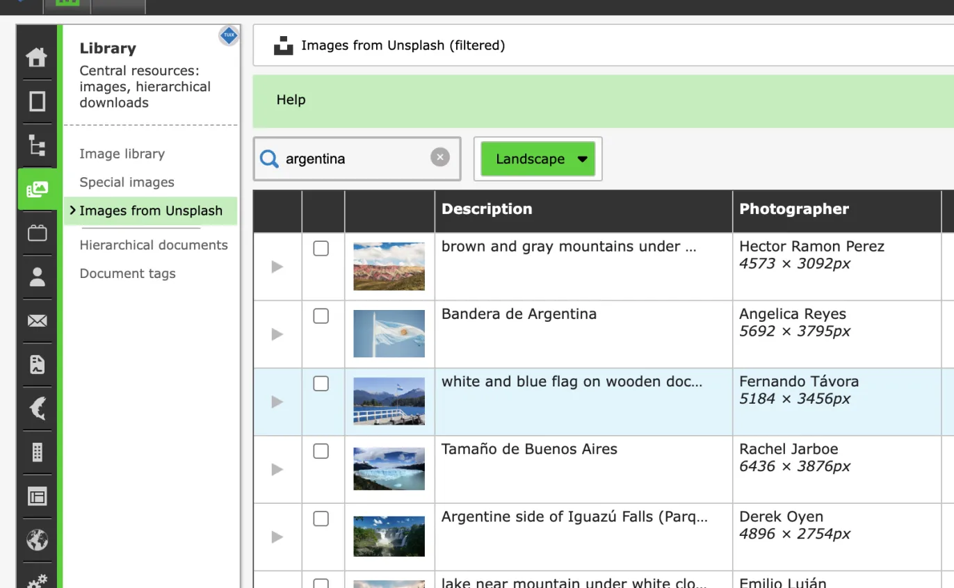Open the document file icon in sidebar
This screenshot has width=954, height=588.
click(37, 364)
